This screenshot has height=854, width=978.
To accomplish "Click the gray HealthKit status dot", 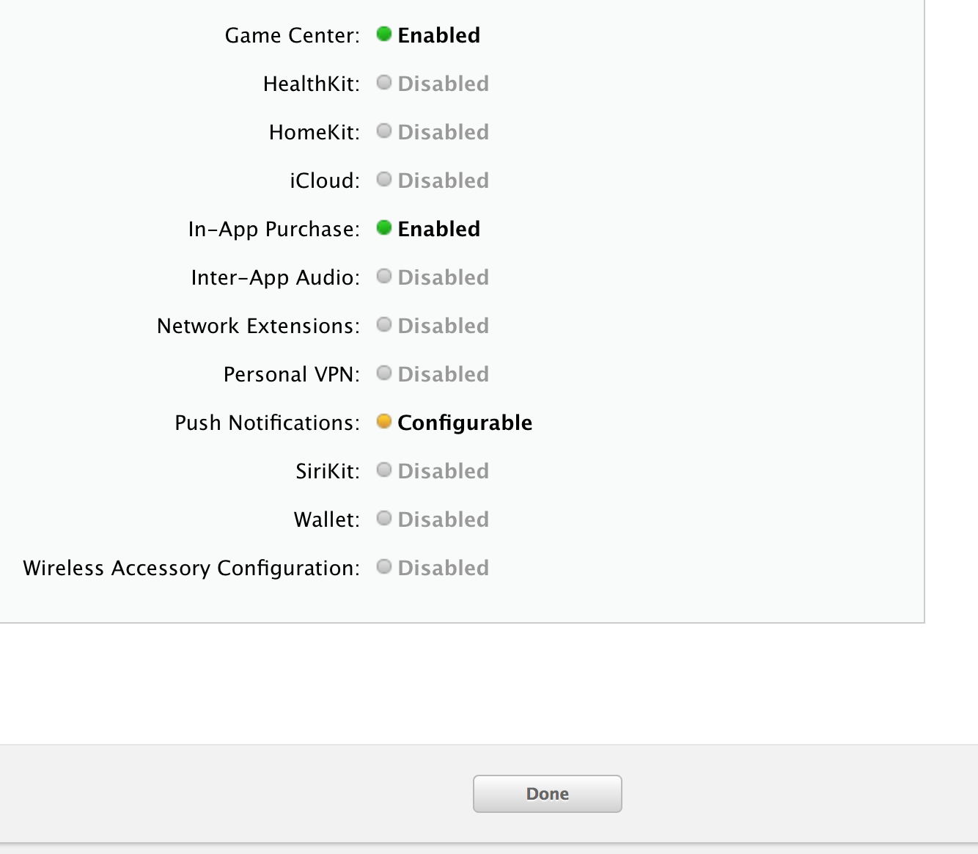I will coord(383,82).
